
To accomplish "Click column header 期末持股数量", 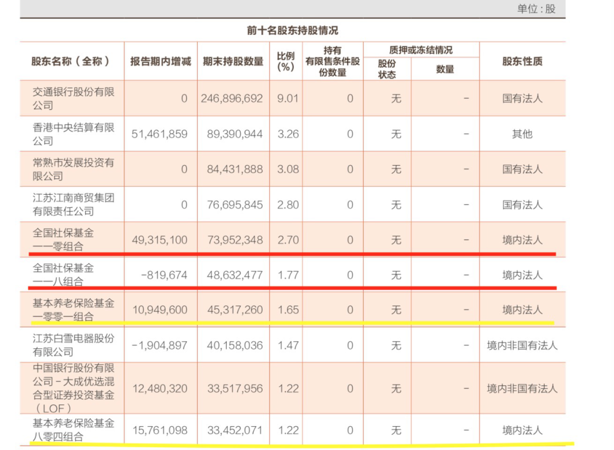I will [233, 61].
